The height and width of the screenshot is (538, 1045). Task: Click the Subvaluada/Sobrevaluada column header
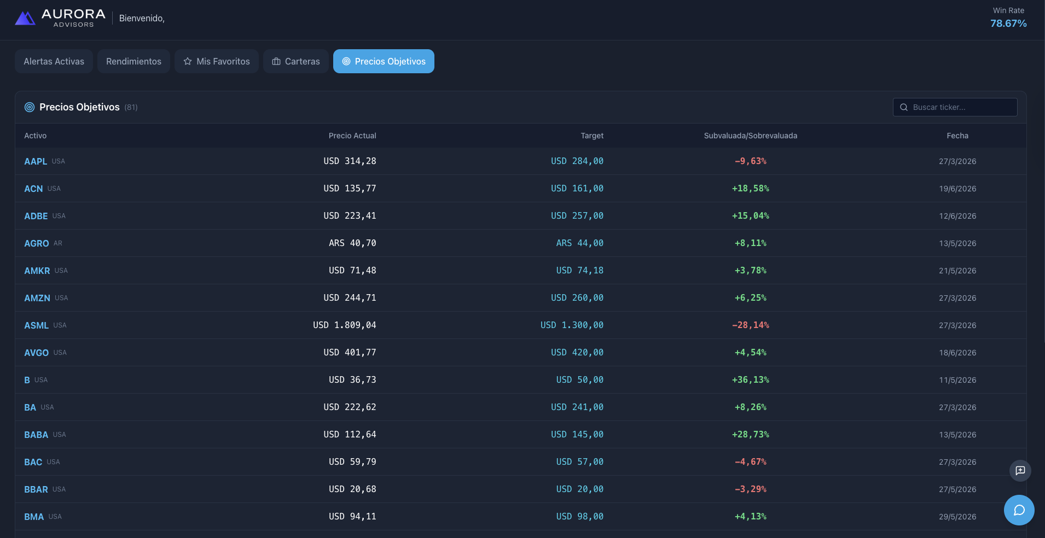click(x=751, y=136)
